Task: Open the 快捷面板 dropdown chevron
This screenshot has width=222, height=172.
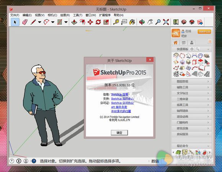Action: pyautogui.click(x=208, y=49)
